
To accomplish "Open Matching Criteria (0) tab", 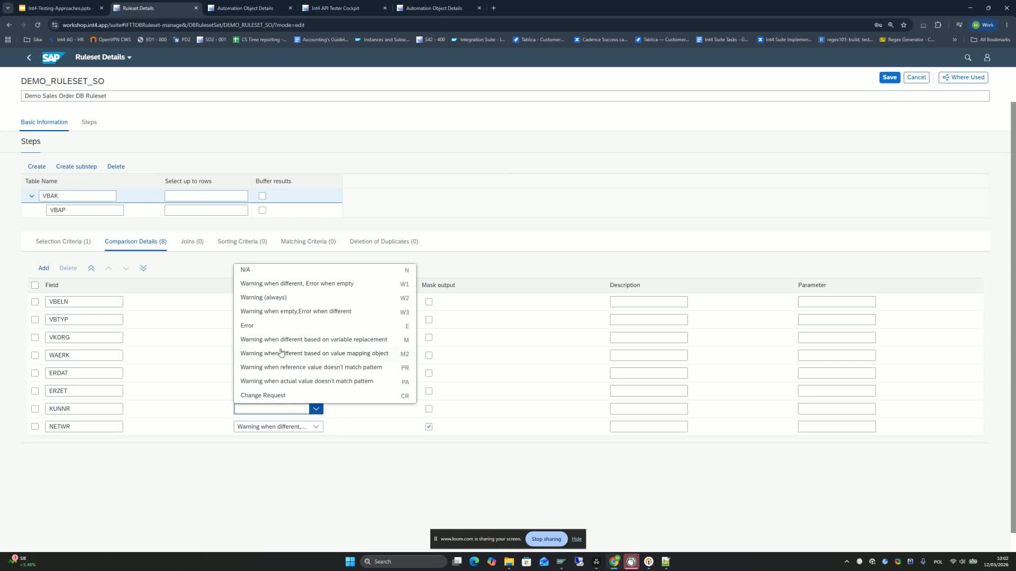I will pos(308,242).
